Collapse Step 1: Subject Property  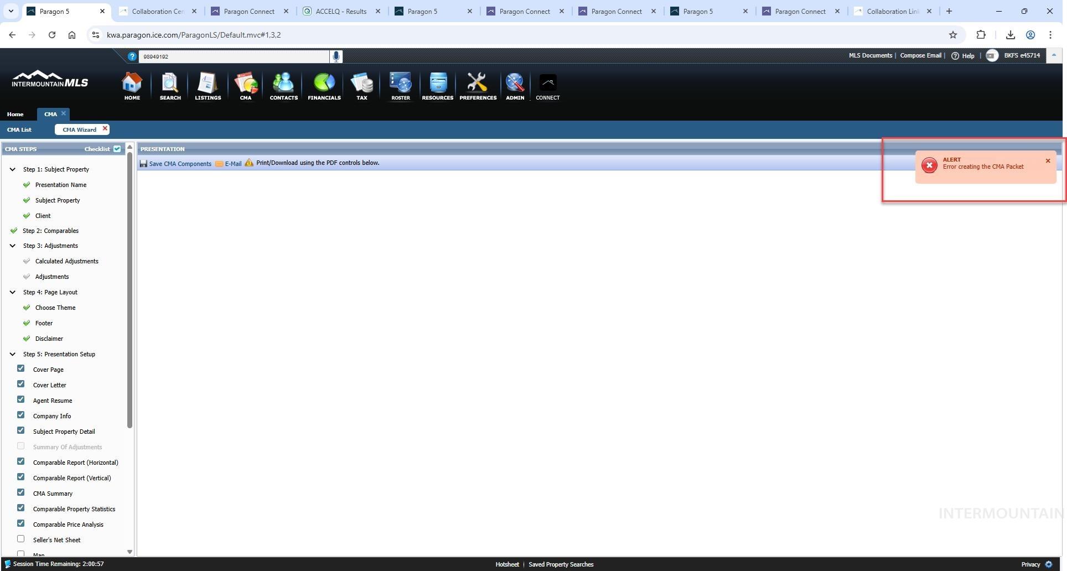(13, 169)
